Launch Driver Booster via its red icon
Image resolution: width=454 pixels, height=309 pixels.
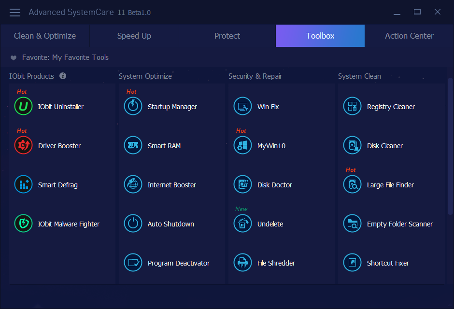23,146
